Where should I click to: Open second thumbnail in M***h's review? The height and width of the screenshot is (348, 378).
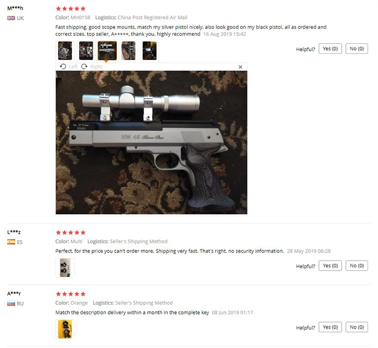click(x=86, y=51)
